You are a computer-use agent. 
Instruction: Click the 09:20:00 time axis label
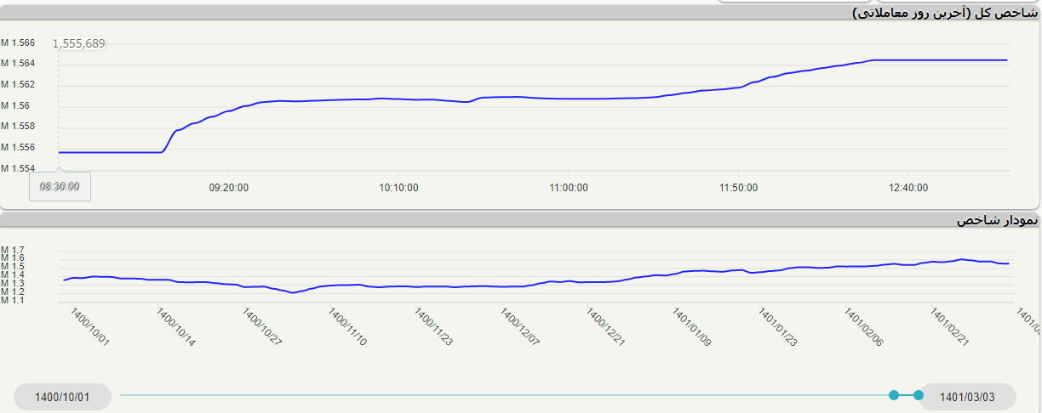229,188
